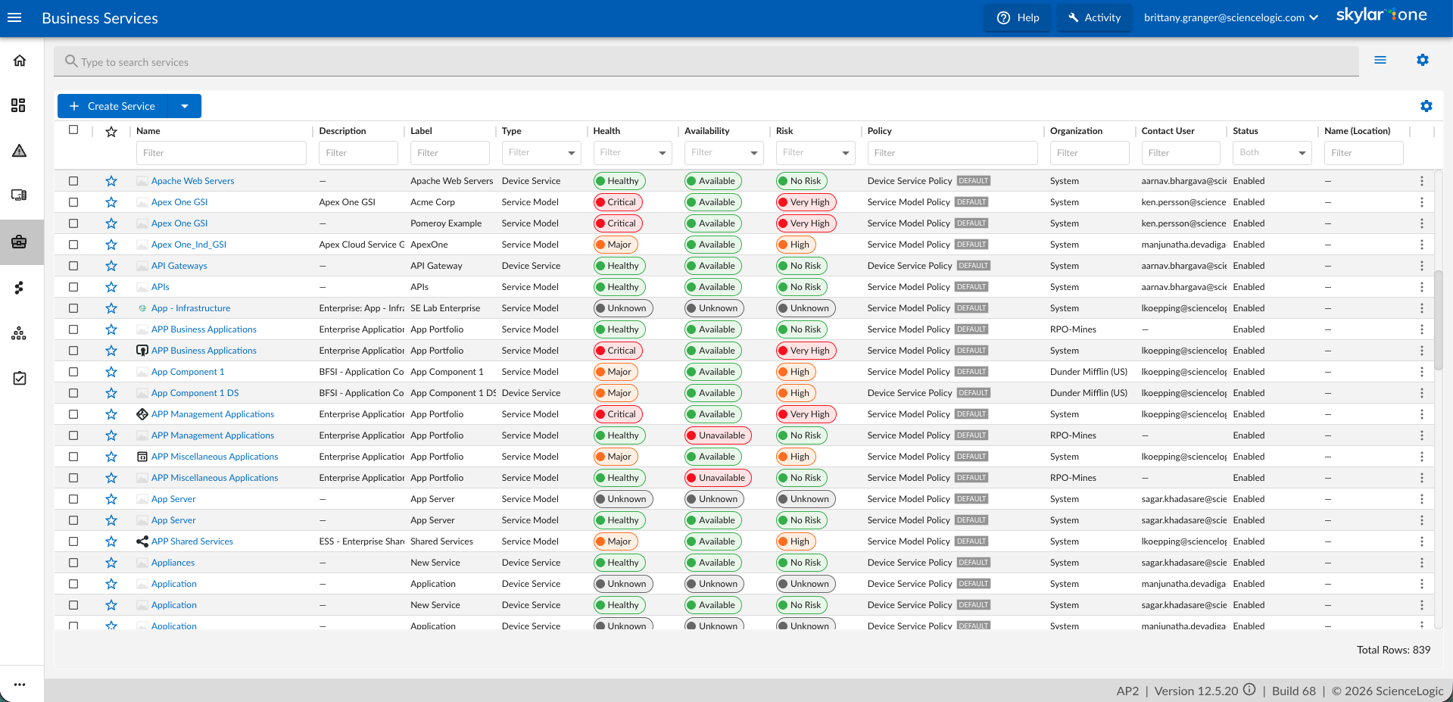Click the Critical health badge for Acme Corp row
The image size is (1453, 702).
618,202
